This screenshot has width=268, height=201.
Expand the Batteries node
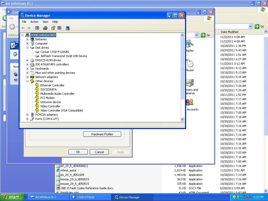pos(27,39)
